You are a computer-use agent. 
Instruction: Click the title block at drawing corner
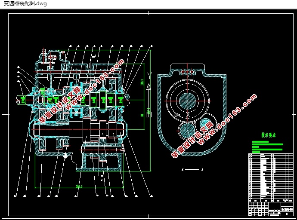(x=271, y=209)
